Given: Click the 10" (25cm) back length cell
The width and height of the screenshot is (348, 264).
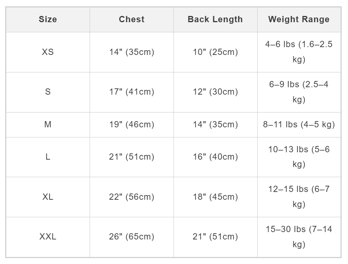Looking at the screenshot, I should 215,52.
